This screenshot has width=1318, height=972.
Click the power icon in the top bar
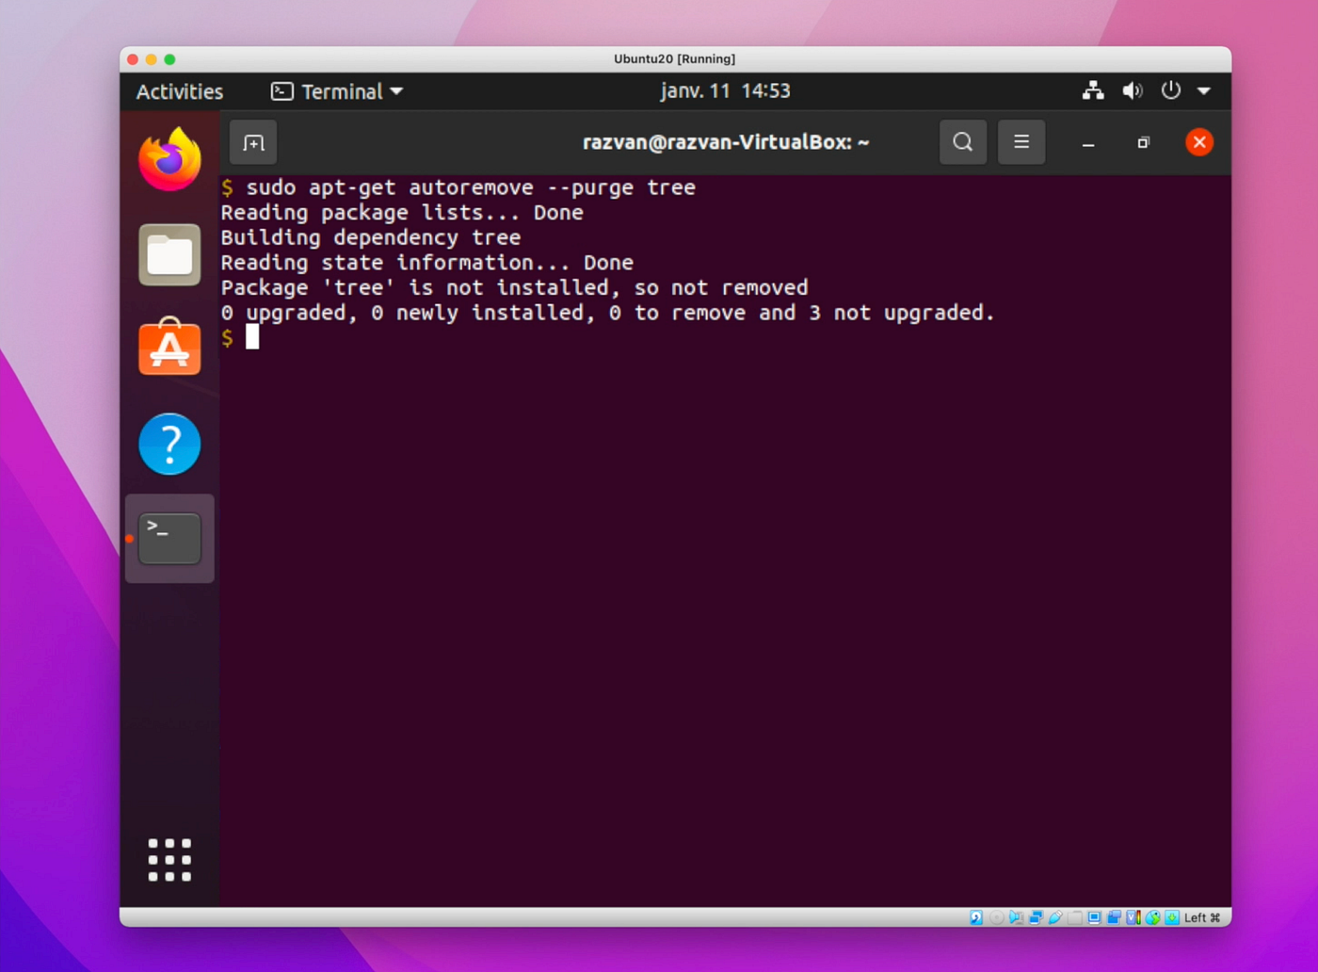point(1170,90)
